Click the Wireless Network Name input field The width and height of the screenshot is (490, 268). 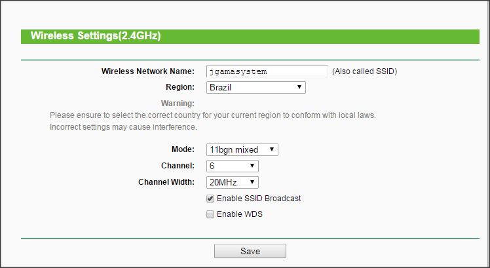267,71
